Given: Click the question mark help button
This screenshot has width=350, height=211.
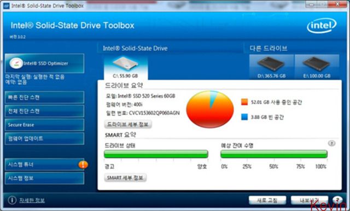Looking at the screenshot, I should [337, 200].
